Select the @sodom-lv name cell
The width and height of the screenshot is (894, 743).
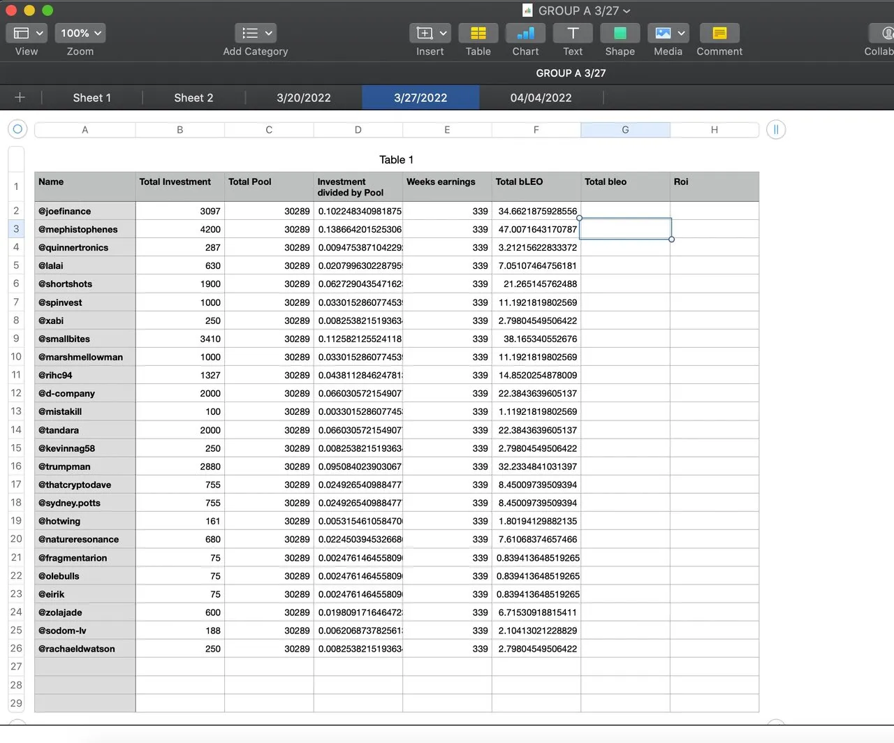click(85, 631)
